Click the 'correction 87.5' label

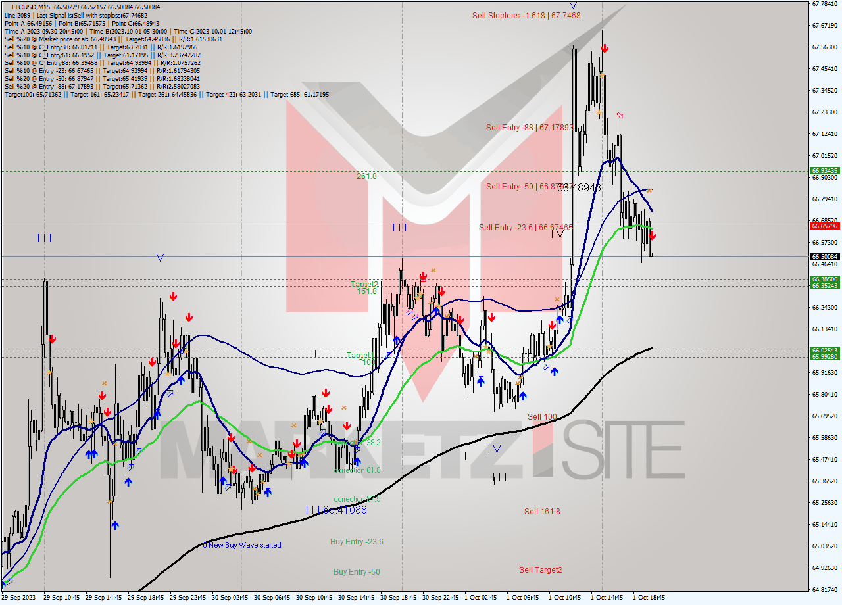357,500
